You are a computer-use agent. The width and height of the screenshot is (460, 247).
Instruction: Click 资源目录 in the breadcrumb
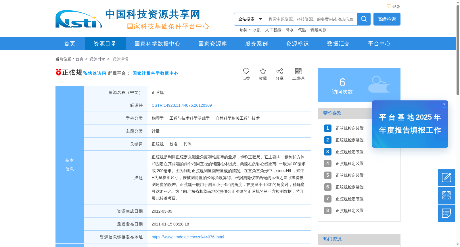tap(97, 59)
